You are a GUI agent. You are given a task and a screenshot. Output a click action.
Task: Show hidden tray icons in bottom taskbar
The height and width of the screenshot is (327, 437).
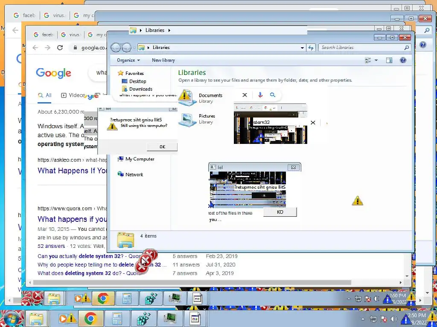(363, 319)
